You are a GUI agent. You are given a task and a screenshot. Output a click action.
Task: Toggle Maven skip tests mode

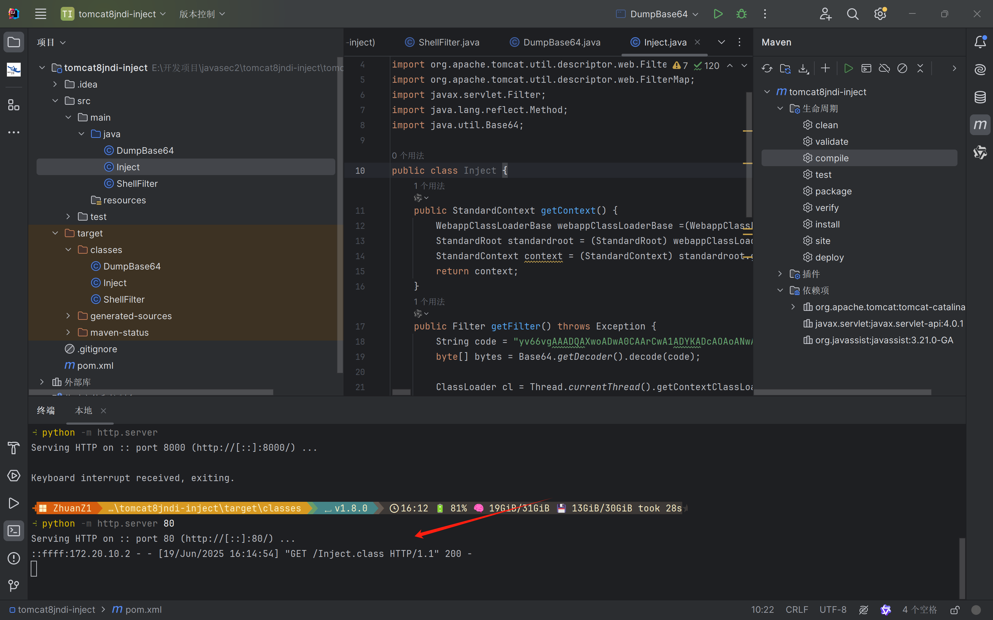pyautogui.click(x=902, y=69)
